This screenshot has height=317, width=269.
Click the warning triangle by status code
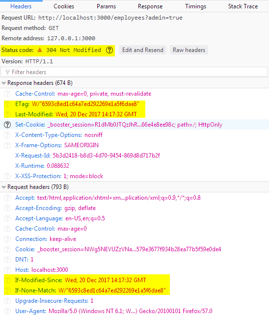(x=40, y=50)
